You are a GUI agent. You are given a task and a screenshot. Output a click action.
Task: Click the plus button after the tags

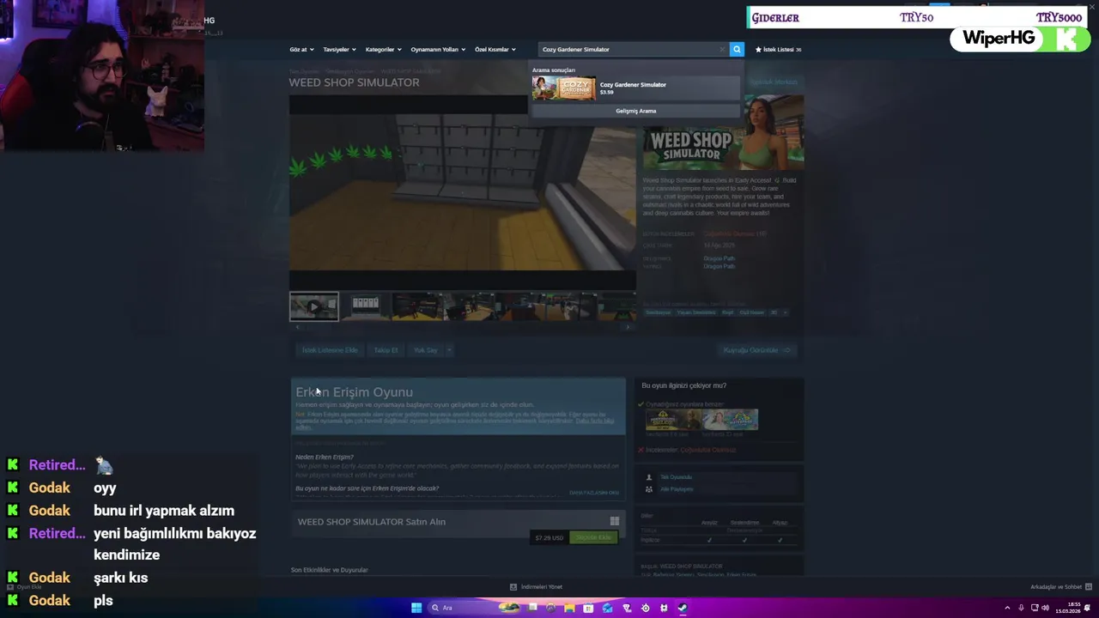785,312
